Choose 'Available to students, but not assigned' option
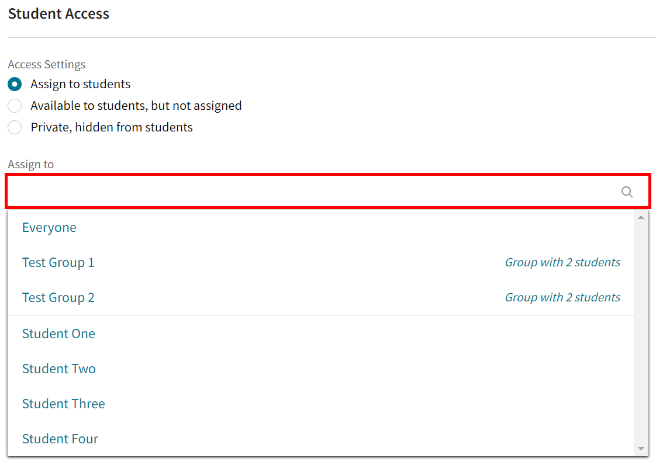 tap(15, 106)
